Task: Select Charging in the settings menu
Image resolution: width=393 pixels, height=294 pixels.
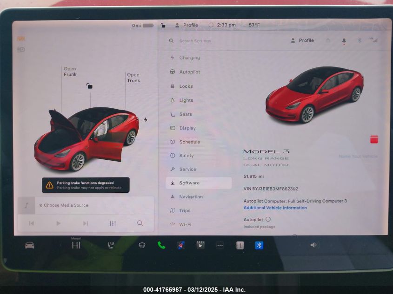Action: tap(189, 58)
